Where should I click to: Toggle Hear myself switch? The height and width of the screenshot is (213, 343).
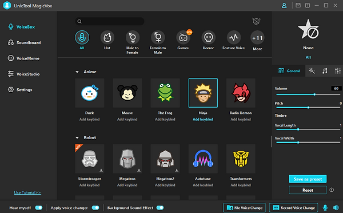pos(39,208)
